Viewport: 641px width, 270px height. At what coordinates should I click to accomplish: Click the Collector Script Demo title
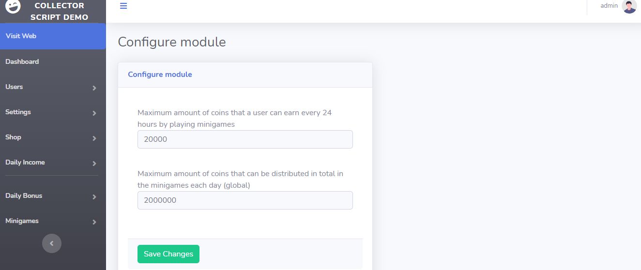point(59,12)
